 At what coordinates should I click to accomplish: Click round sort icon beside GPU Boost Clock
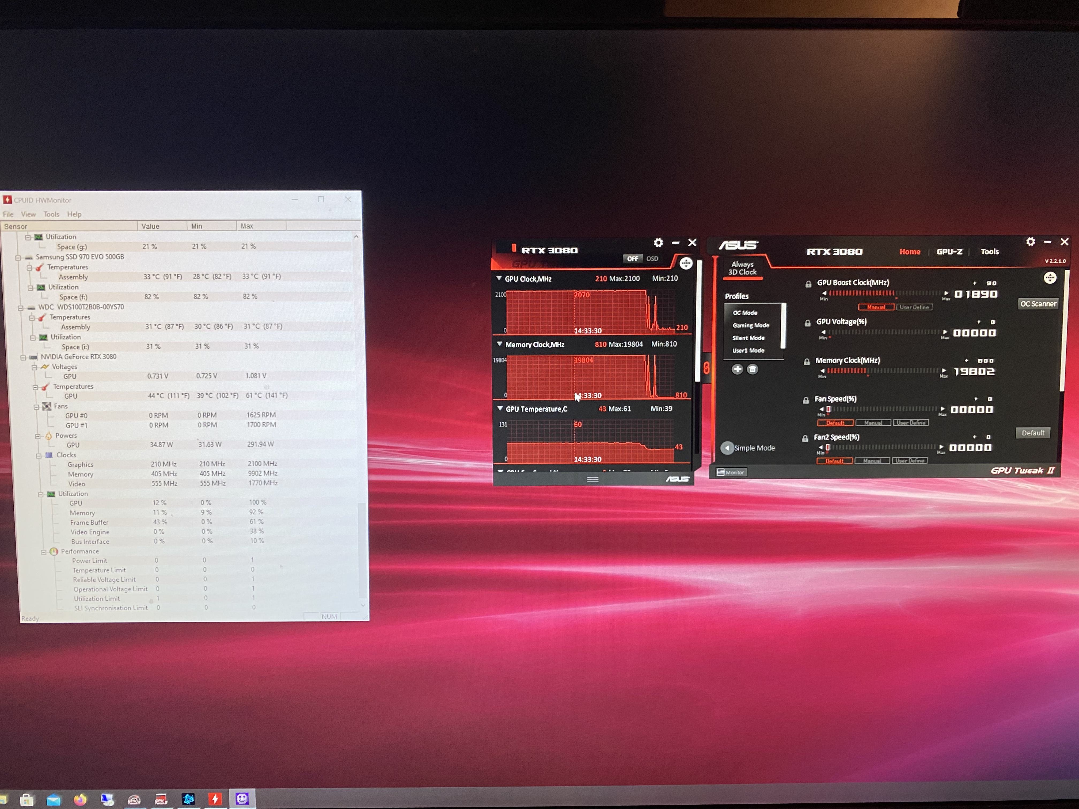coord(1050,278)
